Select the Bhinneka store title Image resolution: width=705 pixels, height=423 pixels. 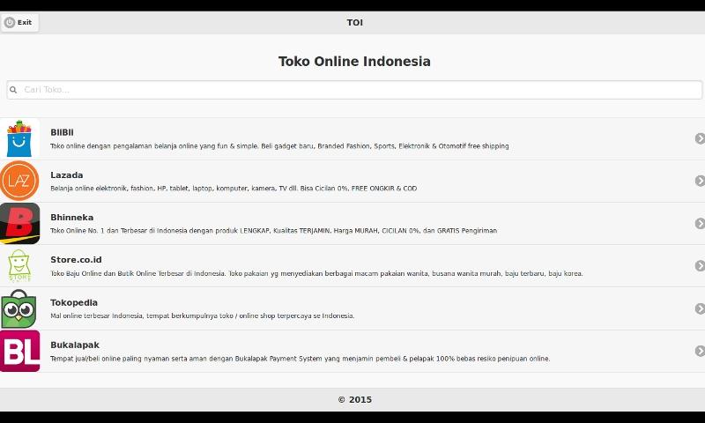click(x=72, y=217)
